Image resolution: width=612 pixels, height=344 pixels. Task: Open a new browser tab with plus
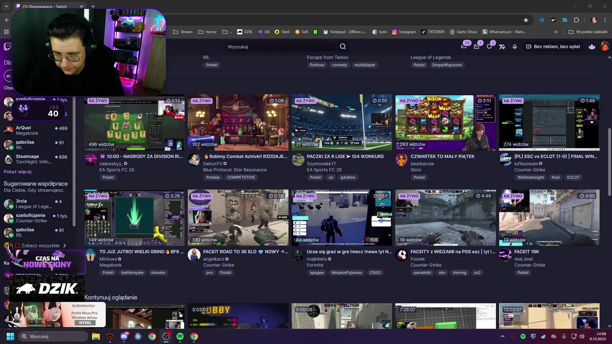pyautogui.click(x=93, y=7)
